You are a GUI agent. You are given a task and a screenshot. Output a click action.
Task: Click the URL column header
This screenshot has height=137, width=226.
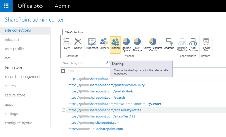click(x=71, y=71)
